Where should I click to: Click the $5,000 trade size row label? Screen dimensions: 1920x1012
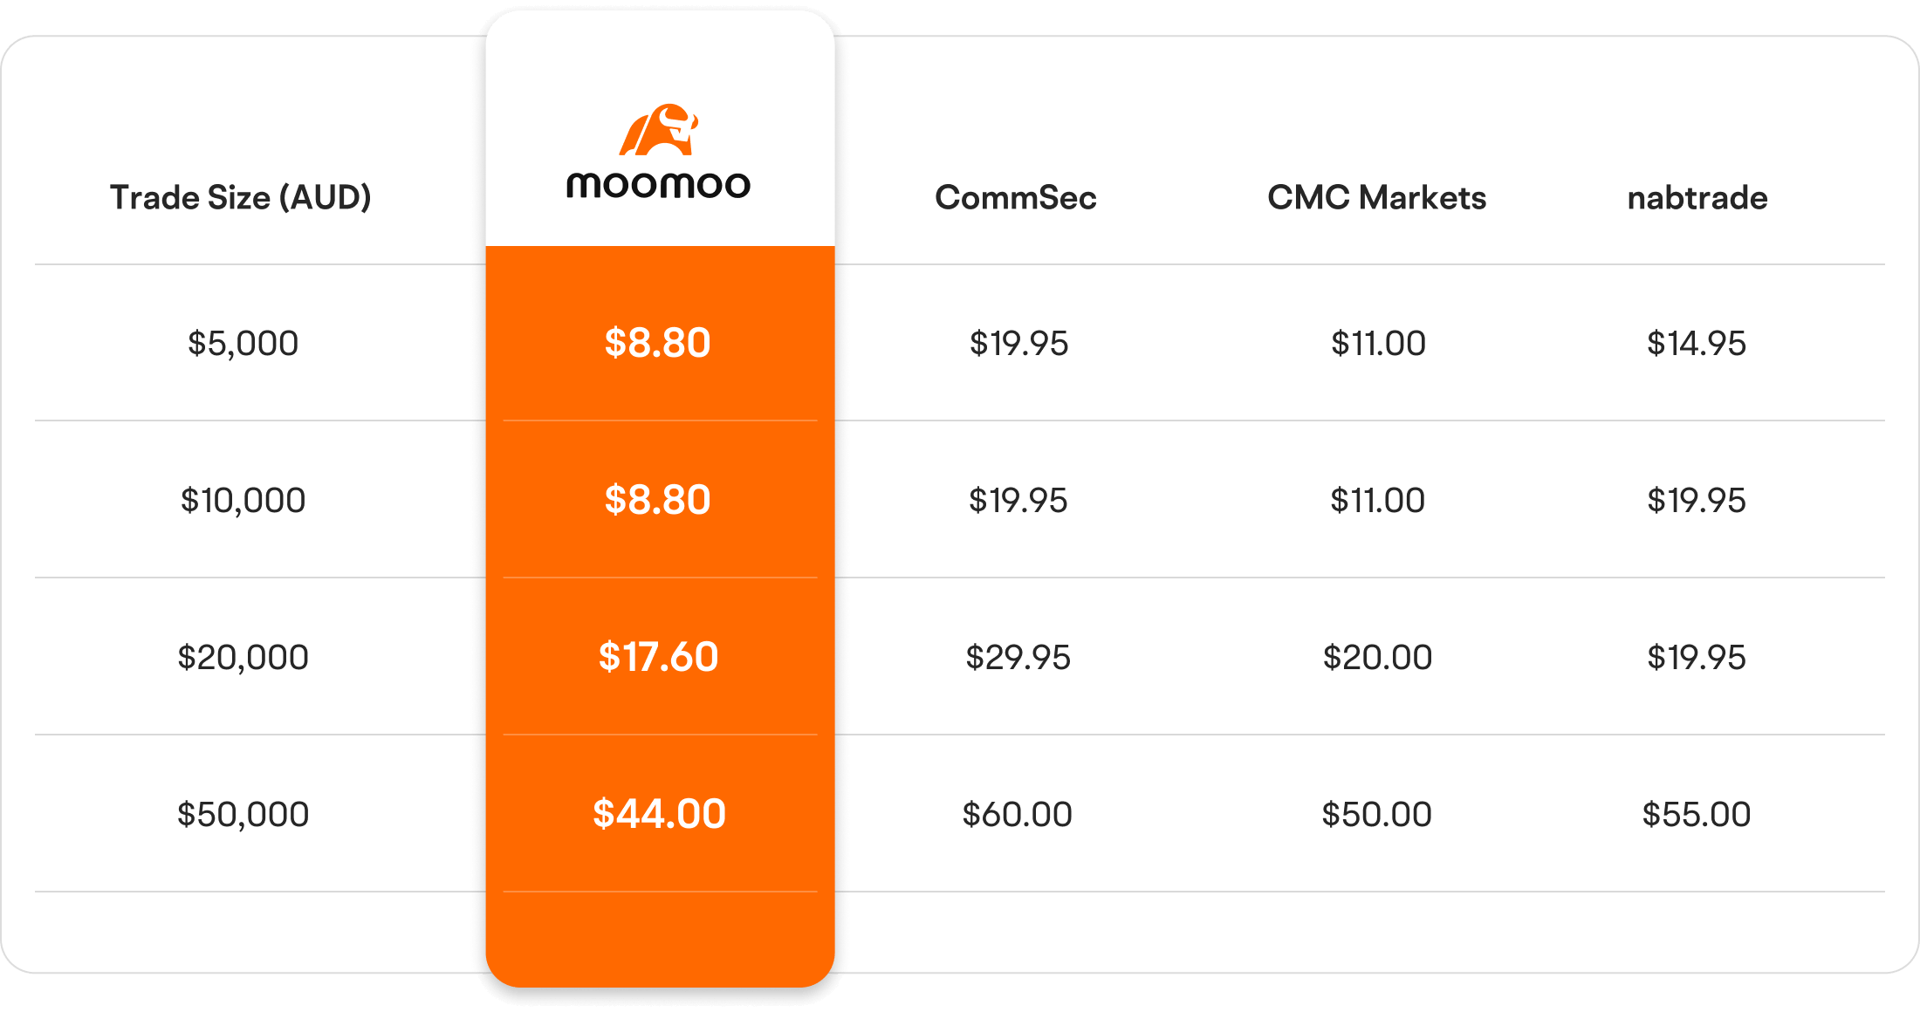(243, 344)
